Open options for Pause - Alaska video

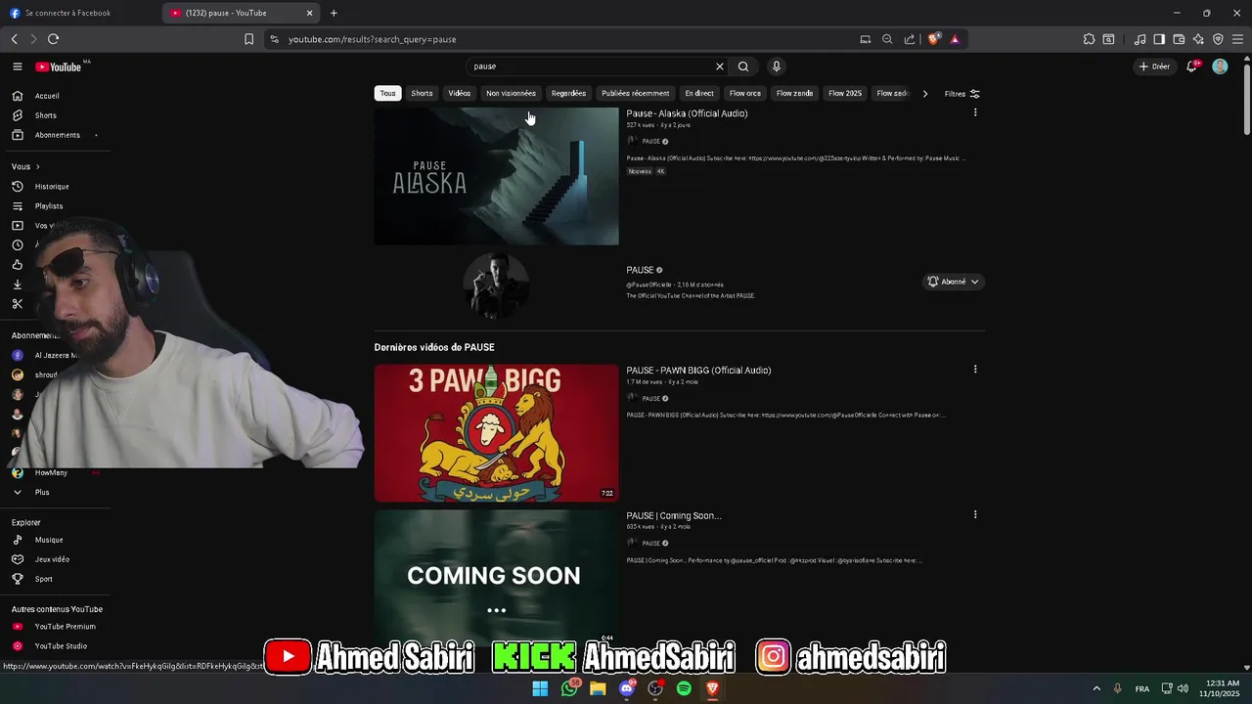(x=975, y=112)
